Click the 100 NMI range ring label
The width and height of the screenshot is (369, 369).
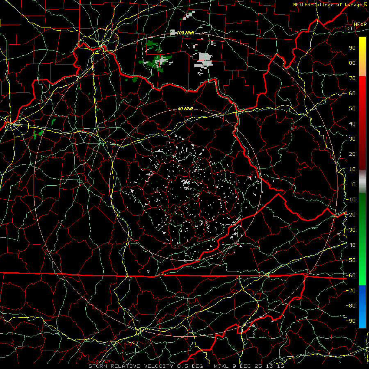coord(185,33)
